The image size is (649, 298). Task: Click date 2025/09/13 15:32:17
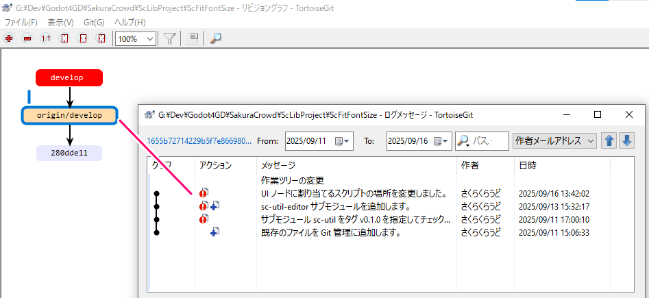pos(554,206)
